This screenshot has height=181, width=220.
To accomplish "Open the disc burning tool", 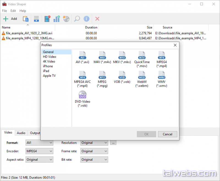I will 66,19.
